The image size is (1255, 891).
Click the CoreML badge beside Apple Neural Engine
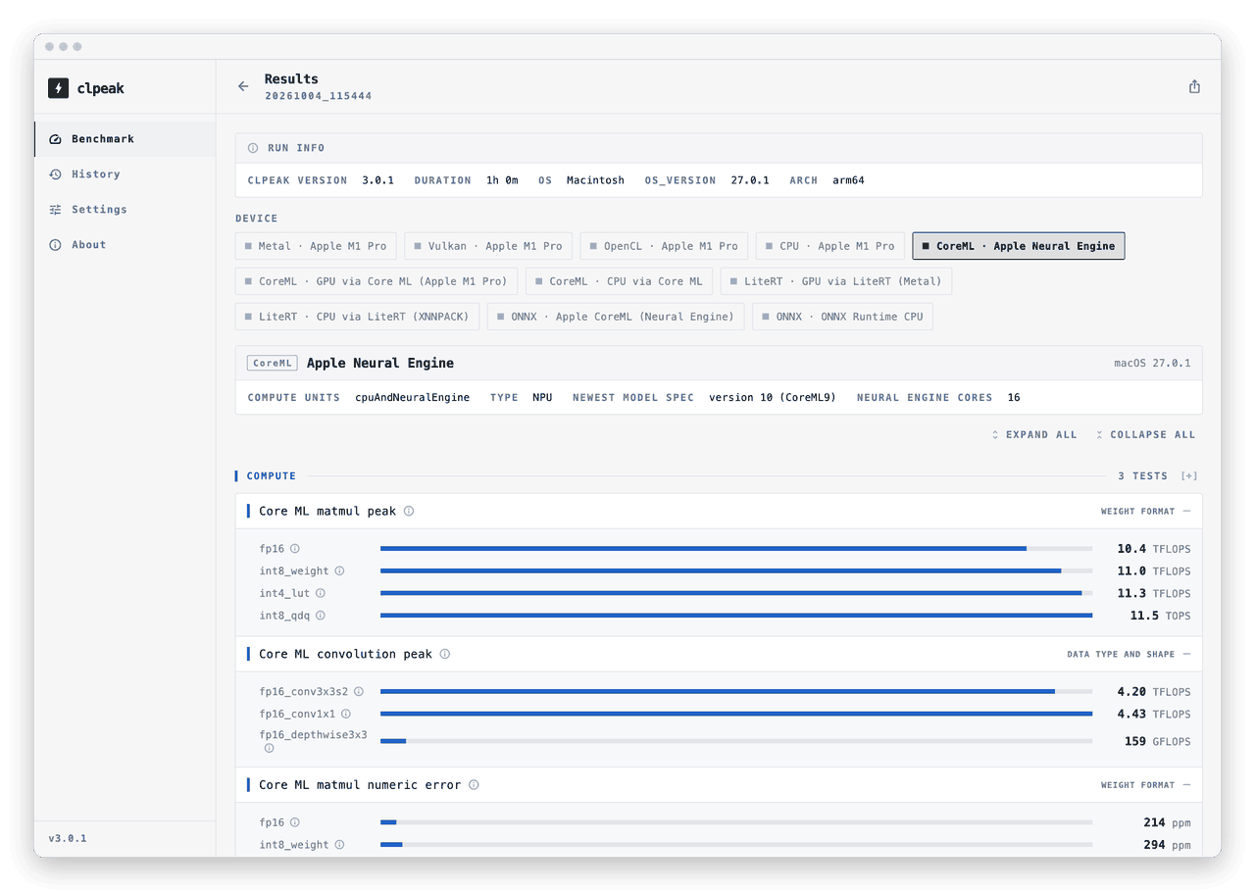click(x=273, y=363)
